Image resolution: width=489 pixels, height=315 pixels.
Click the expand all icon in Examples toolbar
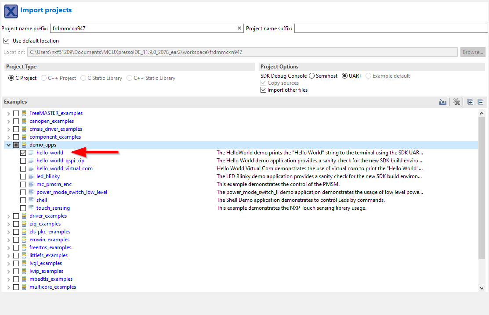tap(471, 102)
